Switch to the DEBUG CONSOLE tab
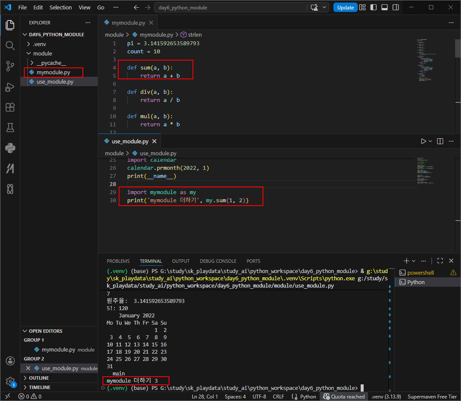 [218, 261]
